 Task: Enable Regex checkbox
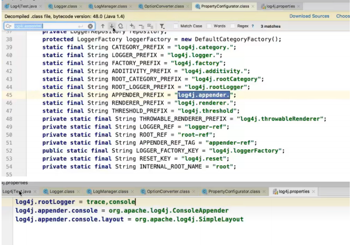232,26
